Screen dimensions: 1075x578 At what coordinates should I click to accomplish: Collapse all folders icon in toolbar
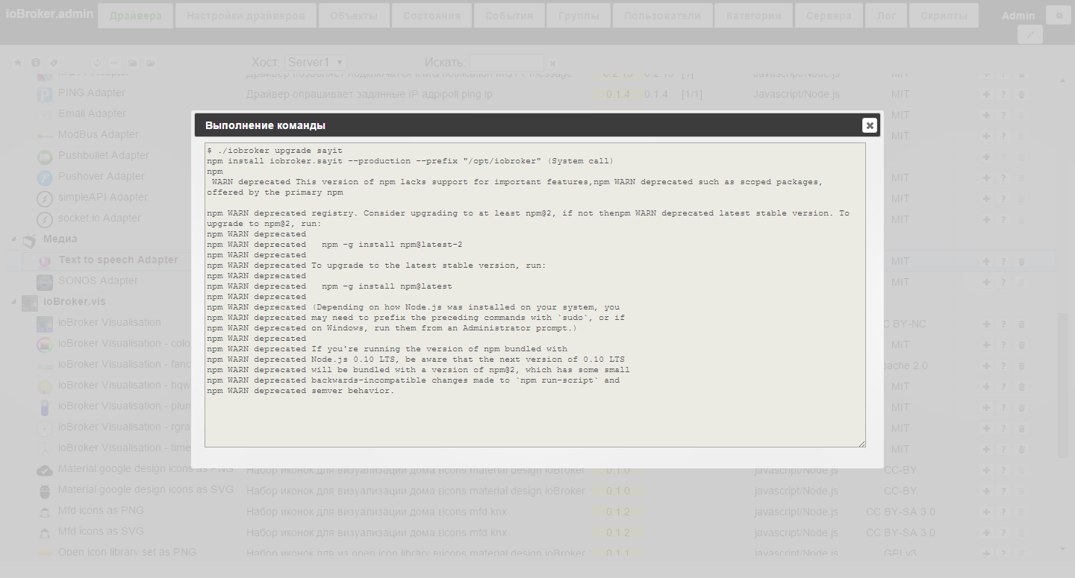133,63
